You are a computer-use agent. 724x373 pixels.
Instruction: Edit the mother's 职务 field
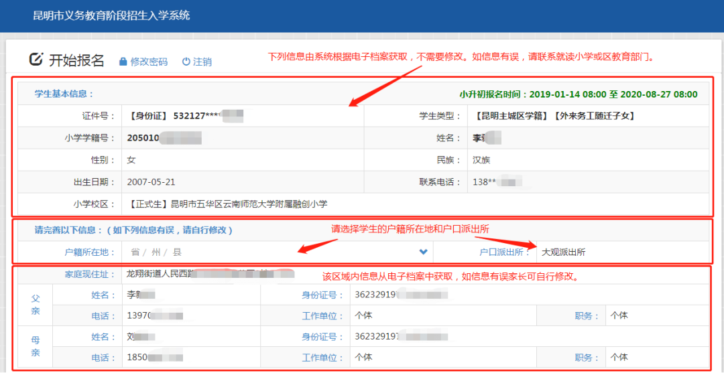click(x=657, y=358)
